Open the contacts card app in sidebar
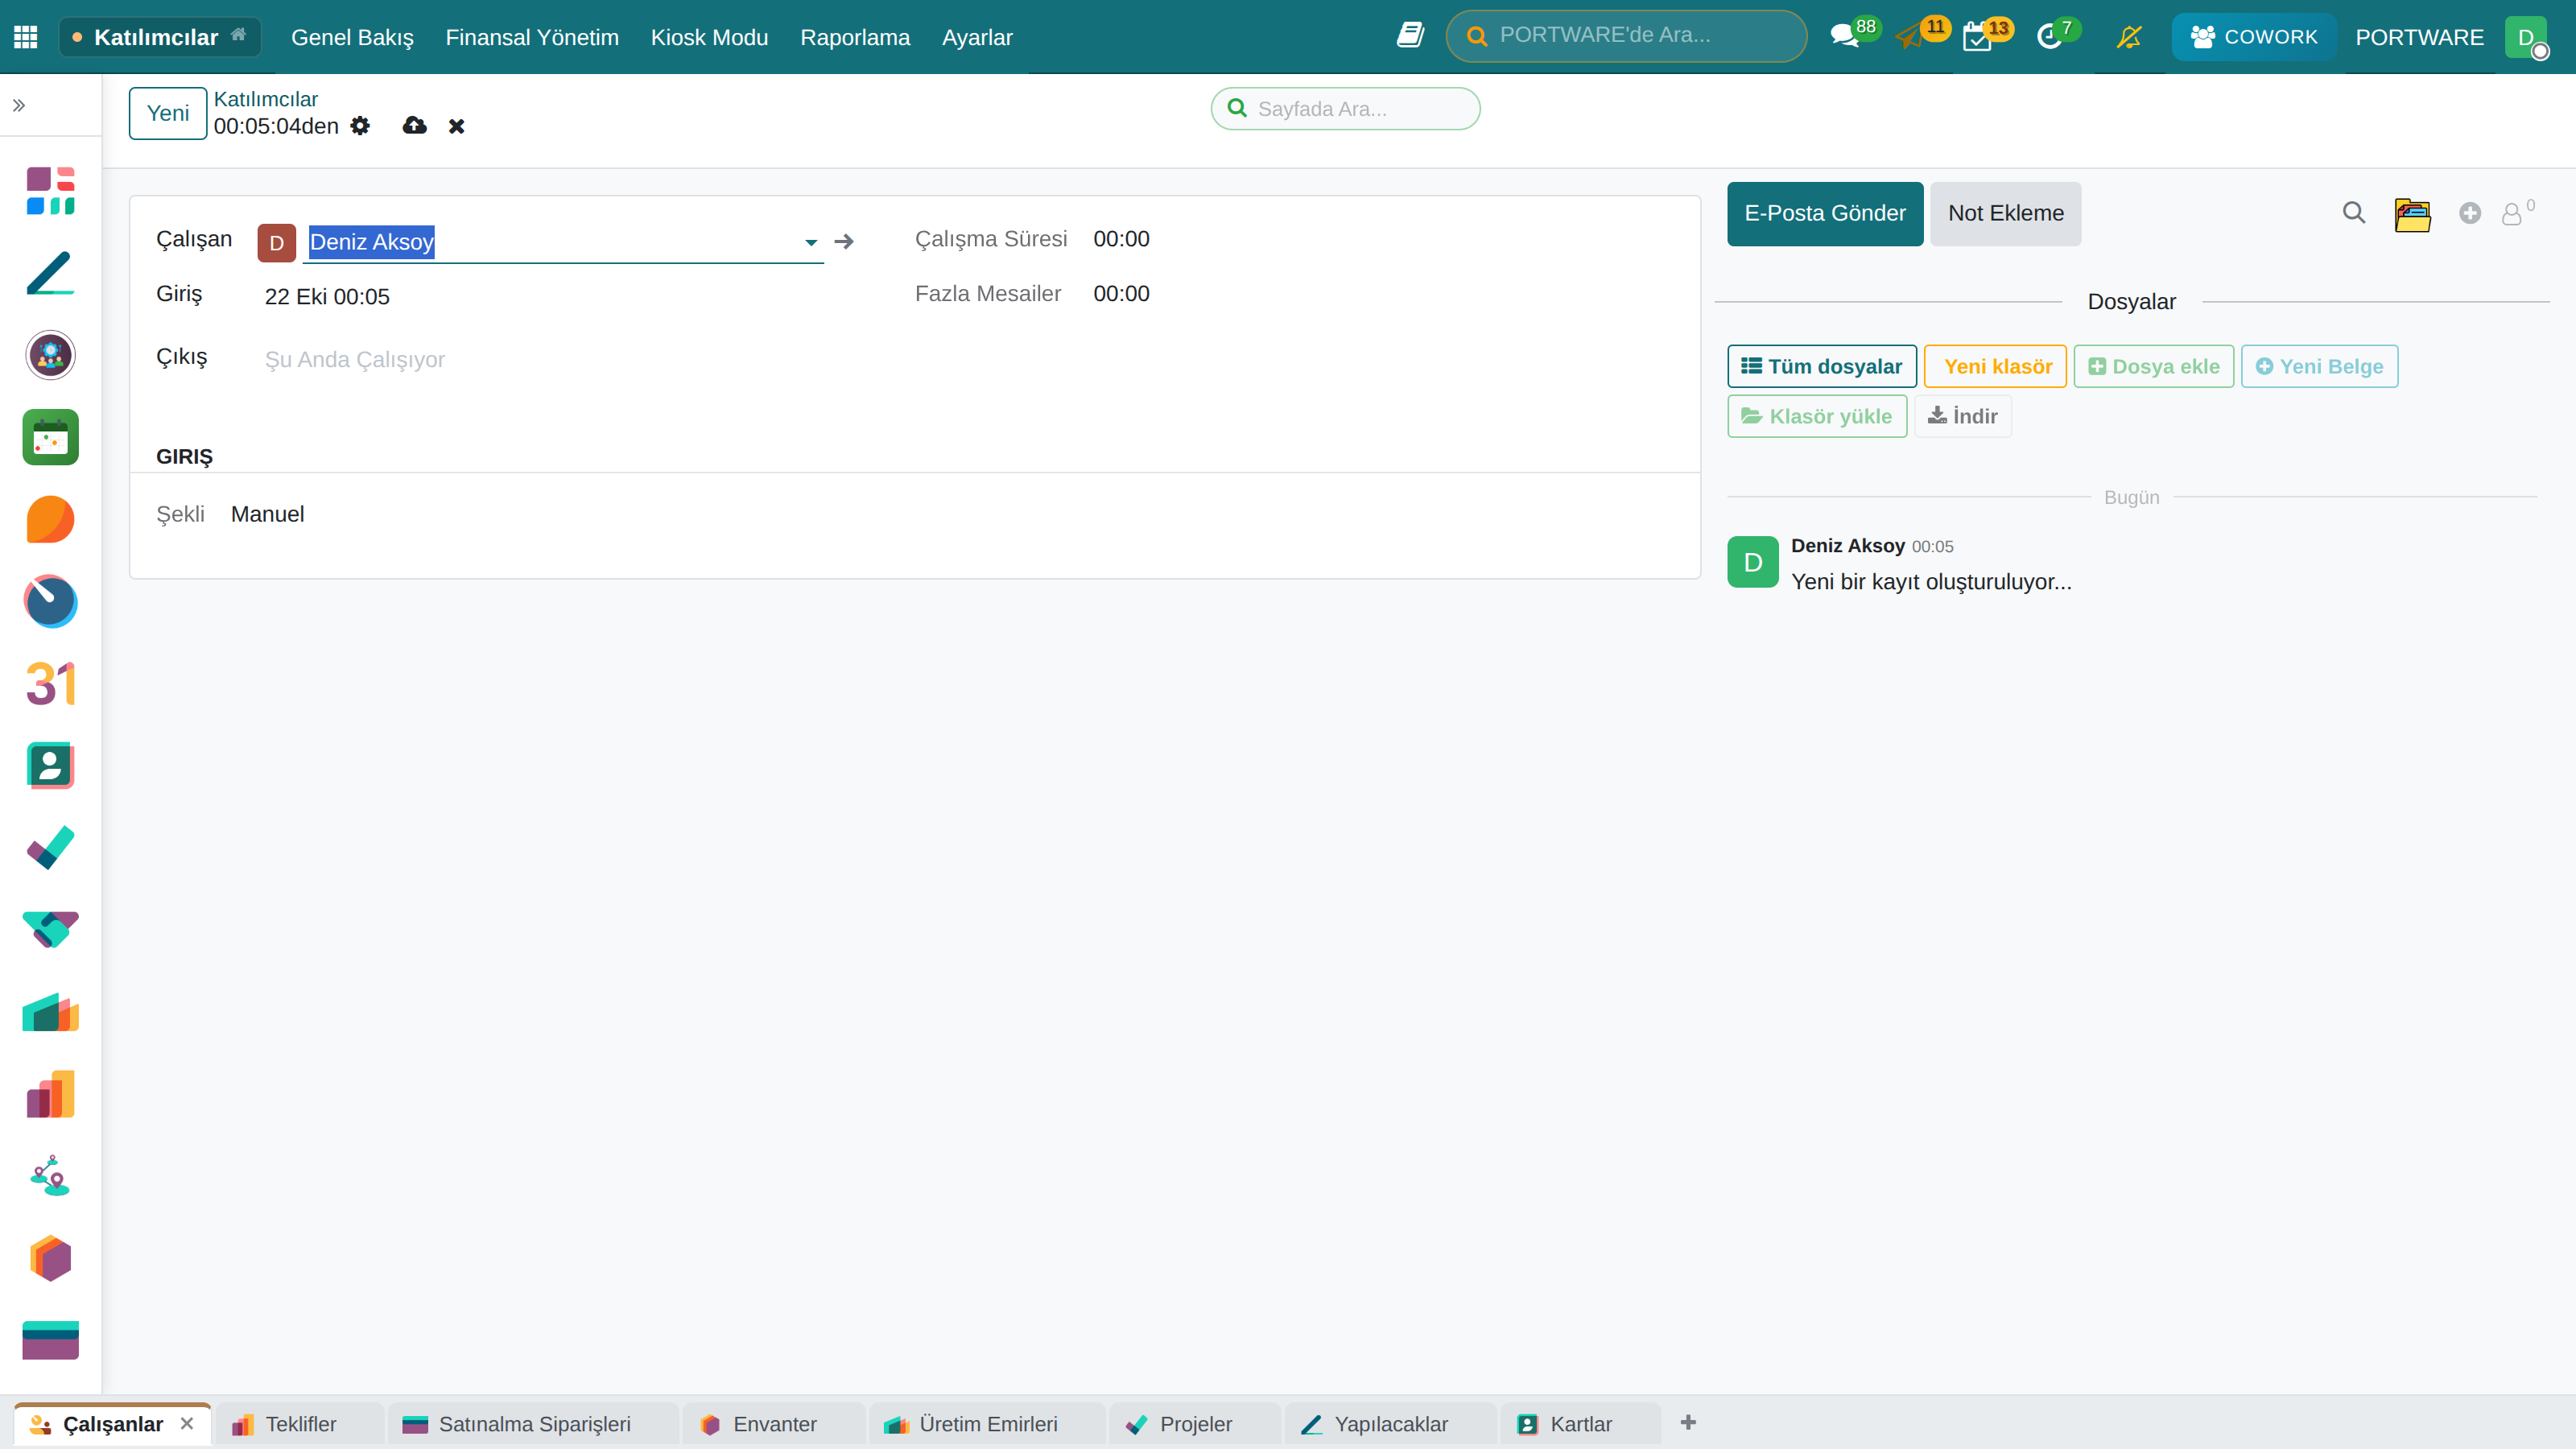Screen dimensions: 2576x1449 click(x=50, y=765)
